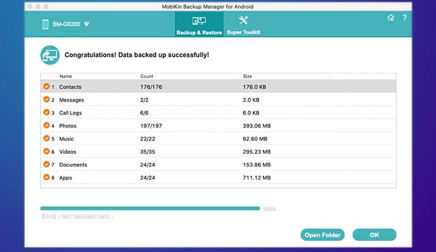436x252 pixels.
Task: Select the Videos row label
Action: (68, 152)
